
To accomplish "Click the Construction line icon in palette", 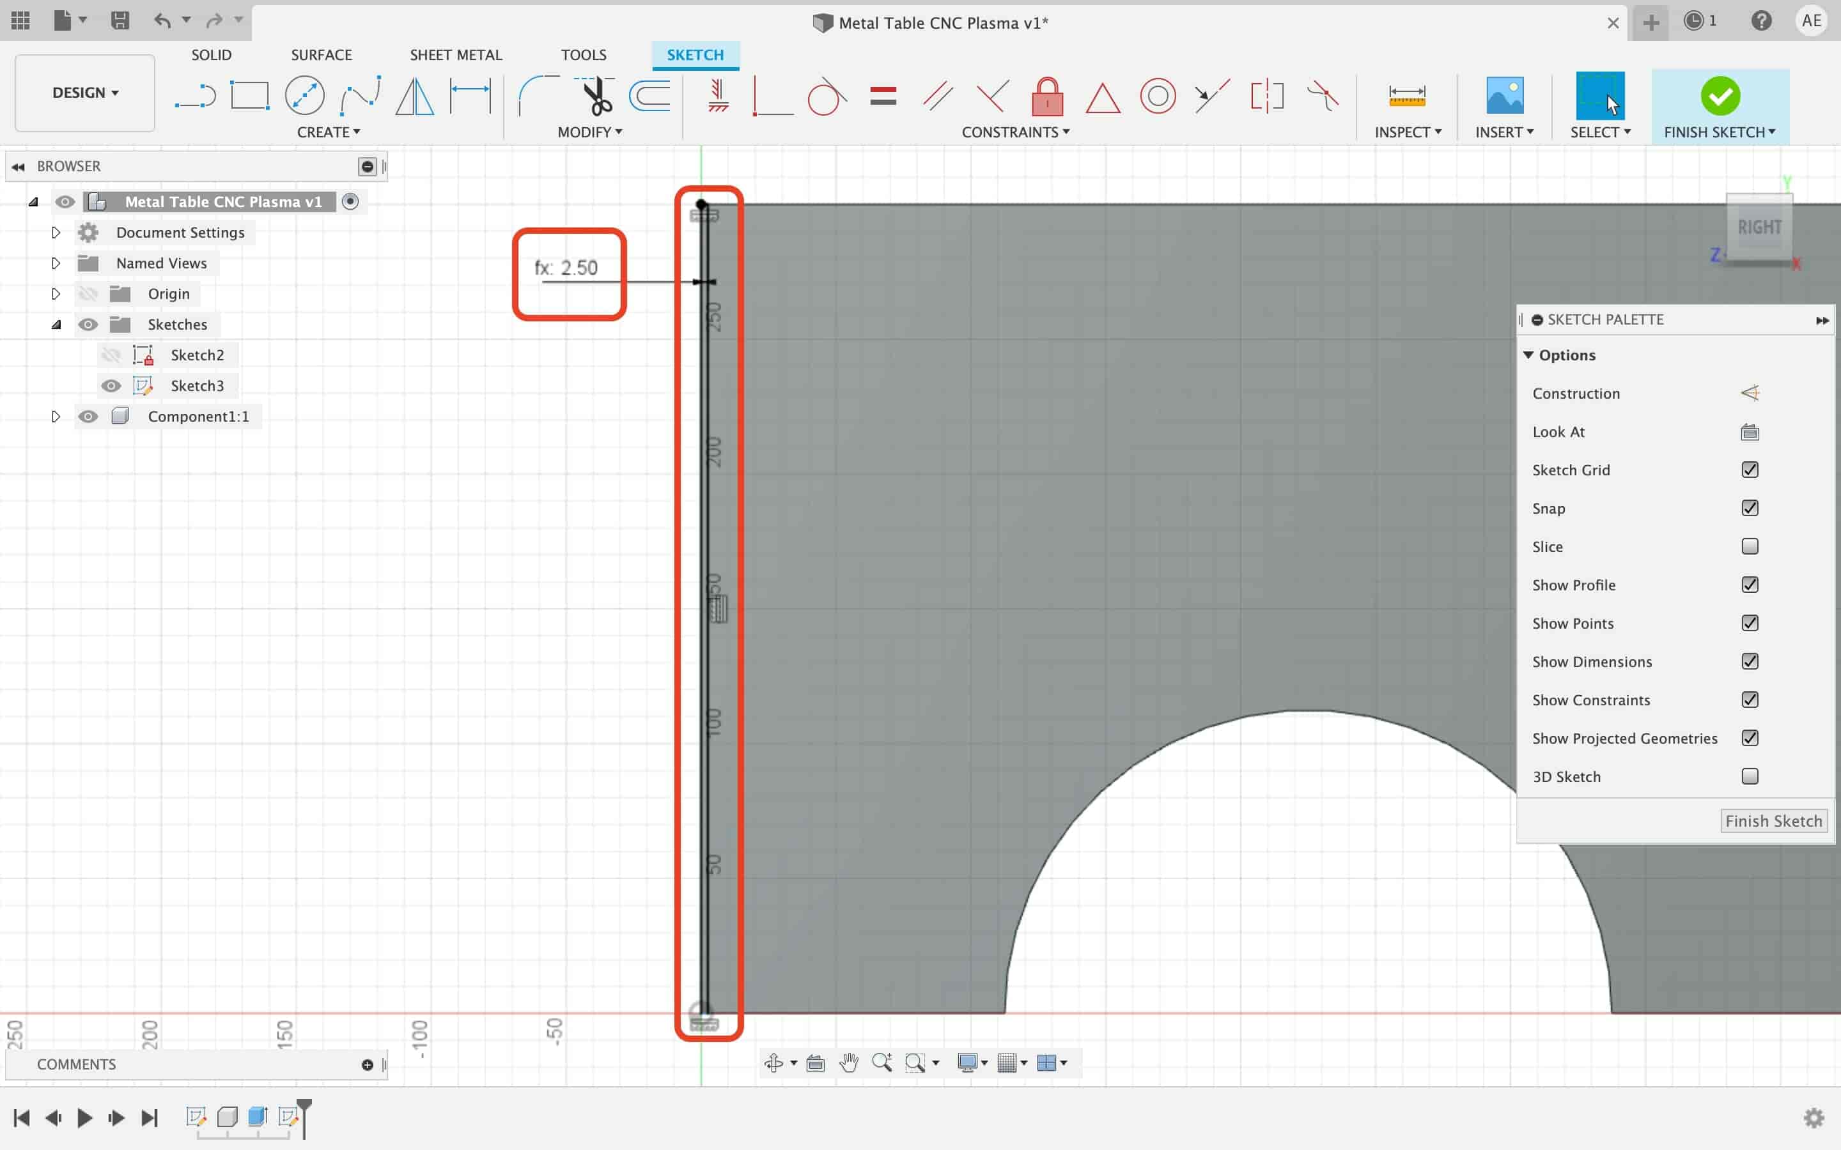I will (1750, 393).
